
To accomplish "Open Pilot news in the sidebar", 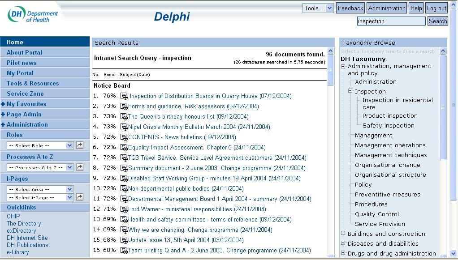I will pyautogui.click(x=45, y=63).
